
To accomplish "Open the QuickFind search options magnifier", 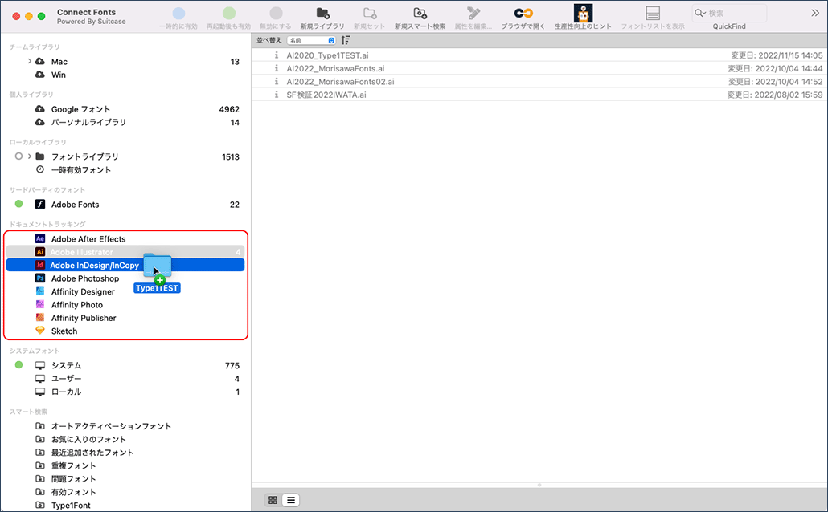I will [700, 13].
